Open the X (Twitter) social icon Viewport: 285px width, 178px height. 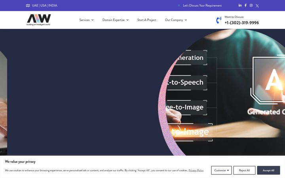click(257, 6)
